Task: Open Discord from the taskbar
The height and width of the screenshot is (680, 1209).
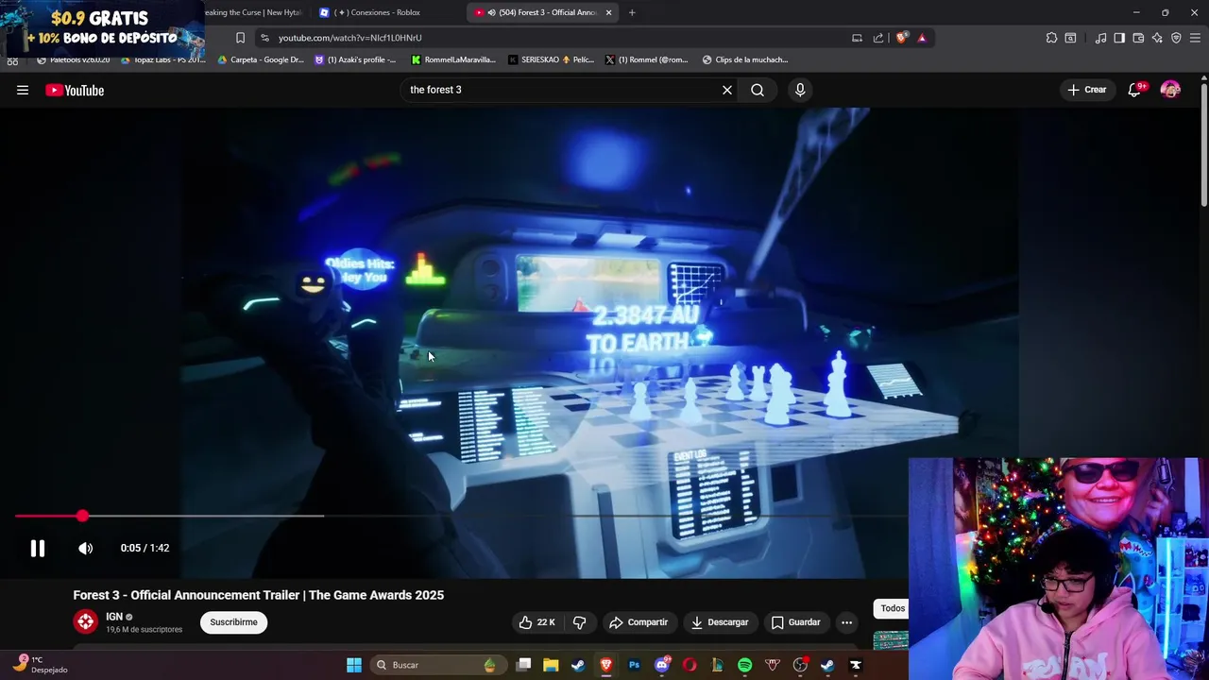Action: [661, 665]
